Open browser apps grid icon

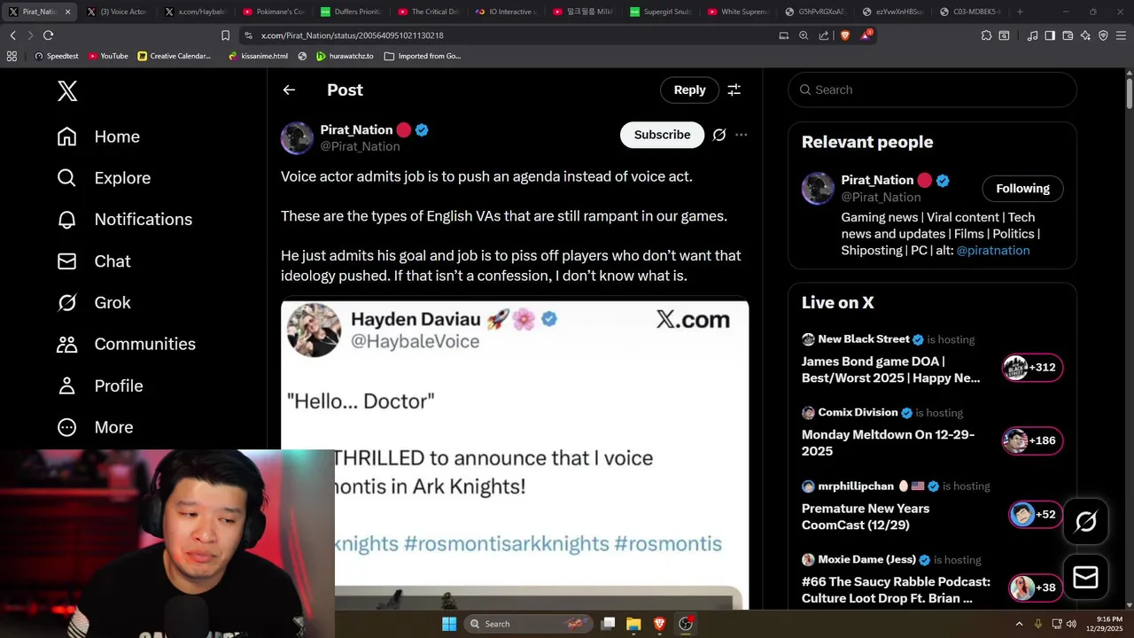pyautogui.click(x=12, y=56)
